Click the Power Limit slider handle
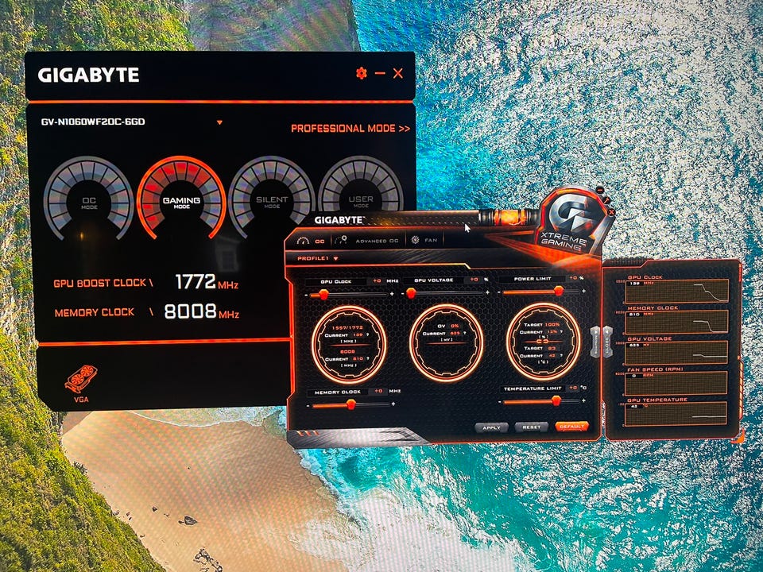763x572 pixels. 559,291
